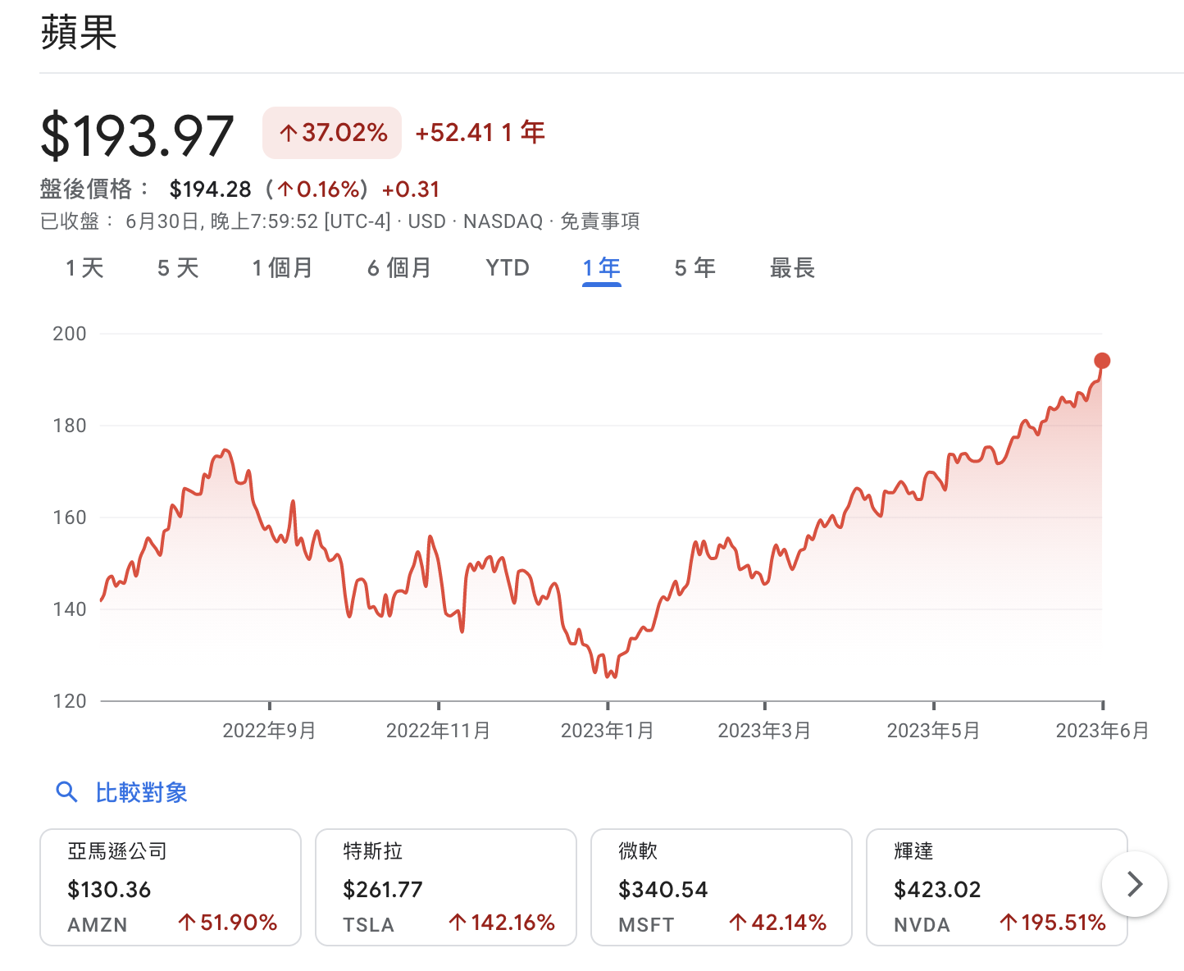Click the 200 y-axis label
1184x971 pixels.
click(69, 334)
